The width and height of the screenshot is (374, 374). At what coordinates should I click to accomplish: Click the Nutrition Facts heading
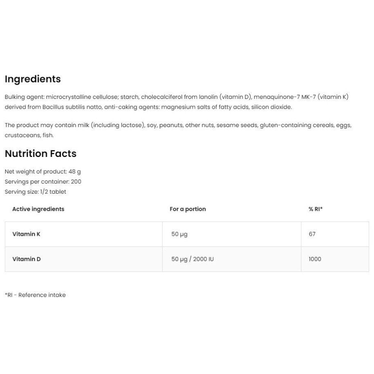40,154
